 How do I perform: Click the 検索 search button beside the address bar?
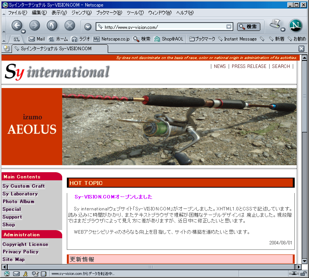coord(248,27)
